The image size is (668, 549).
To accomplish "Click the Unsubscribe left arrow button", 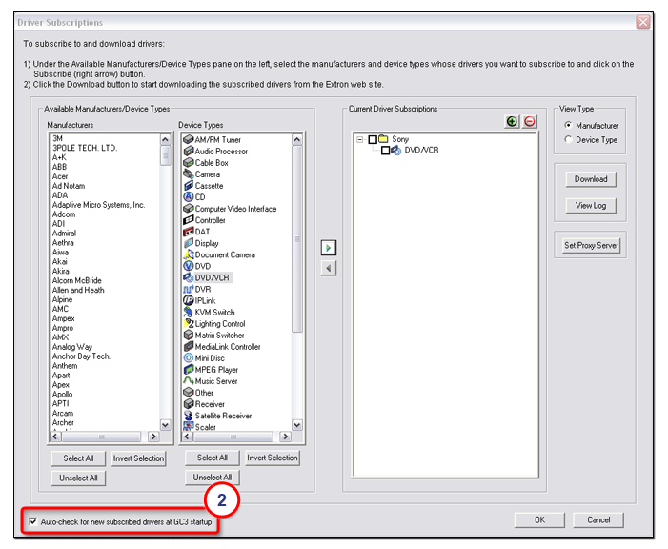I will tap(328, 269).
